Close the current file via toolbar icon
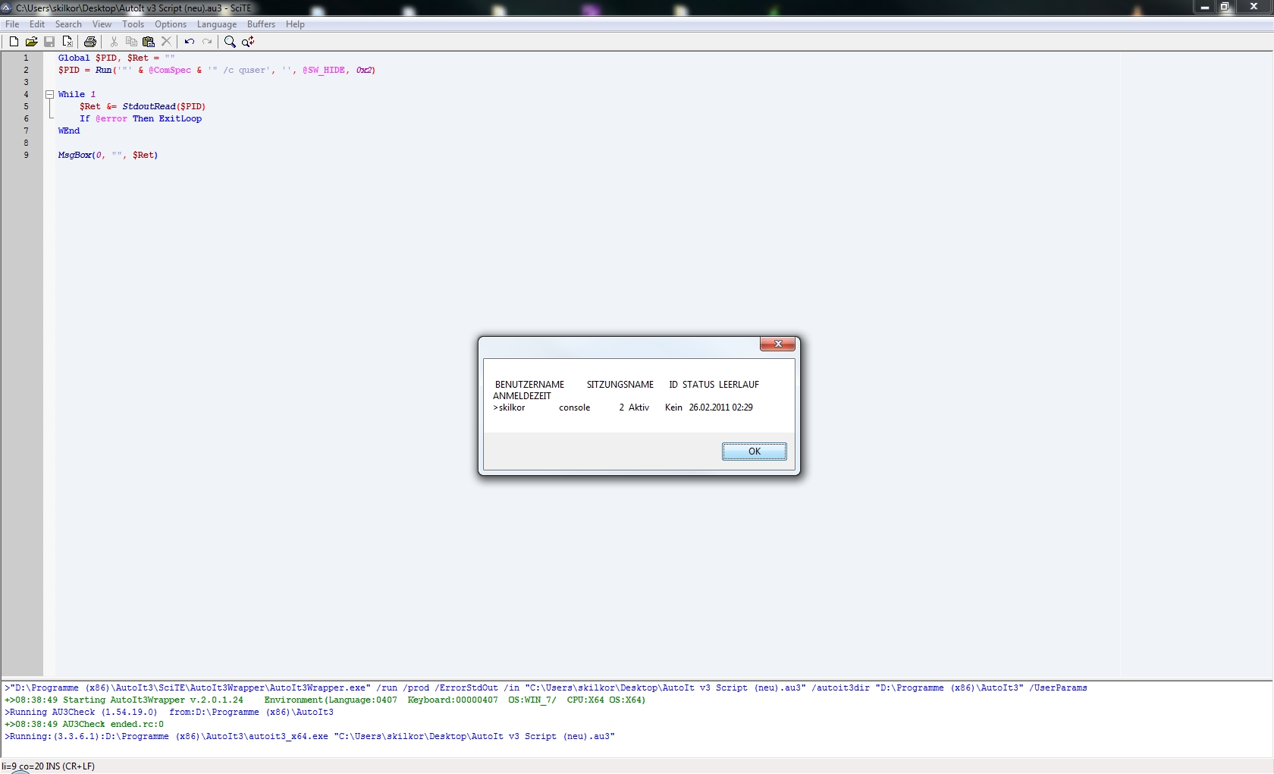The height and width of the screenshot is (774, 1274). [x=67, y=42]
